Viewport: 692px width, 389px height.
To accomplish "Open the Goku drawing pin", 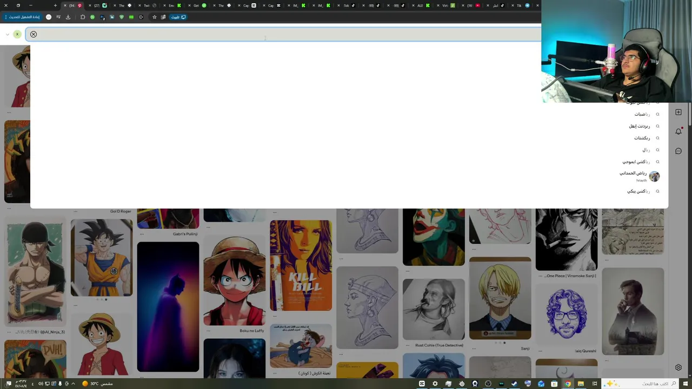I will (101, 257).
